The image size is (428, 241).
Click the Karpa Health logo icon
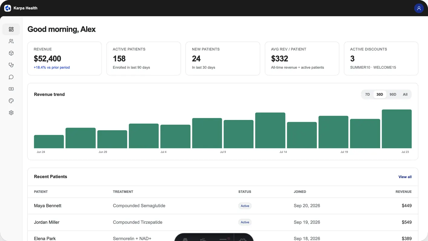click(x=8, y=8)
